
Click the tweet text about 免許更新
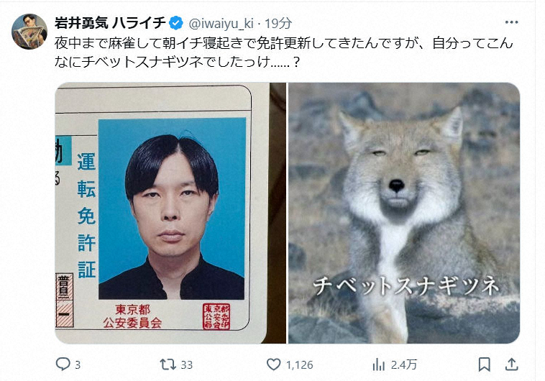pos(283,52)
